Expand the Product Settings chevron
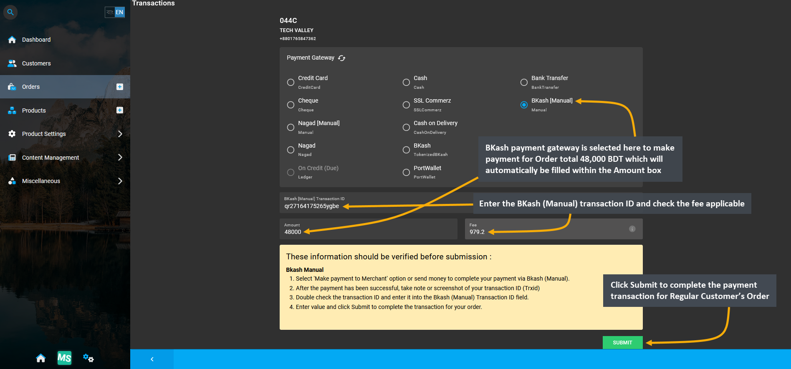 [120, 134]
